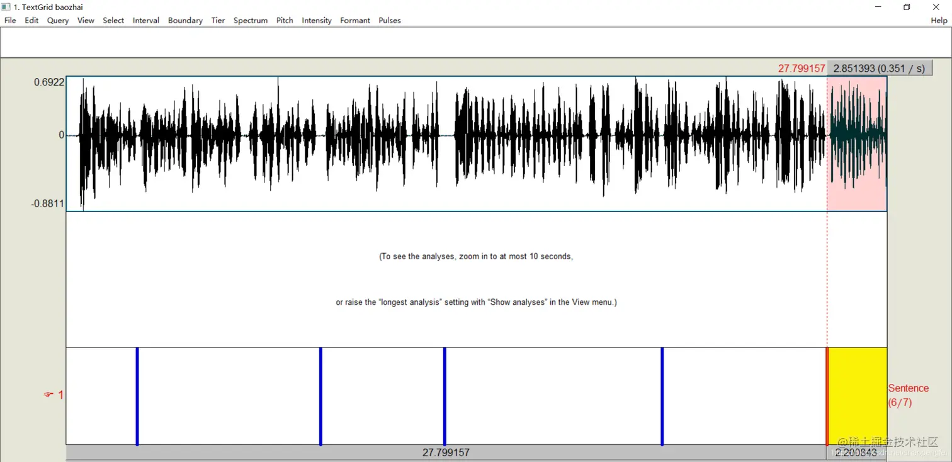Click the red cursor time 27.799157 at top
This screenshot has height=462, width=952.
click(802, 68)
